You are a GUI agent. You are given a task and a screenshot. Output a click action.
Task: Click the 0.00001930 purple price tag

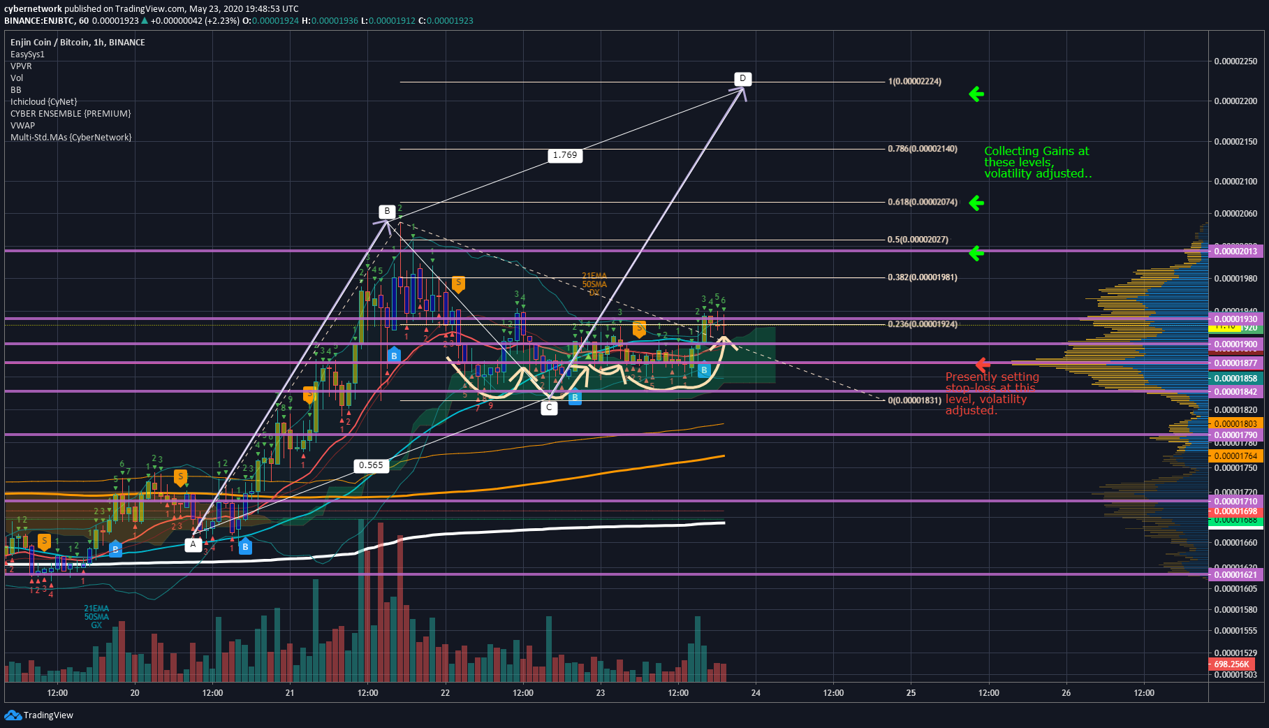click(1235, 319)
